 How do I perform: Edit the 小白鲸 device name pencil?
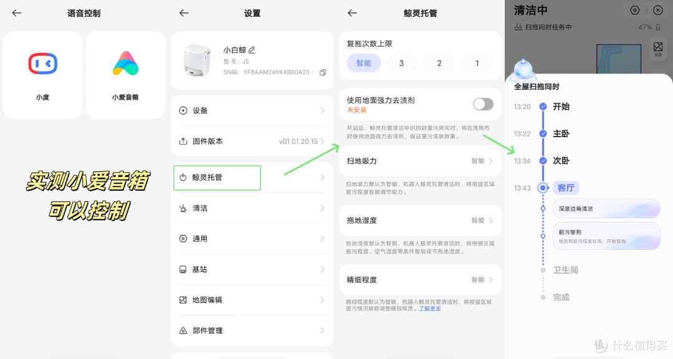tap(252, 50)
